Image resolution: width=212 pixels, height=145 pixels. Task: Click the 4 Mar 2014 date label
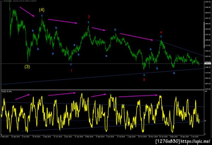(89, 137)
